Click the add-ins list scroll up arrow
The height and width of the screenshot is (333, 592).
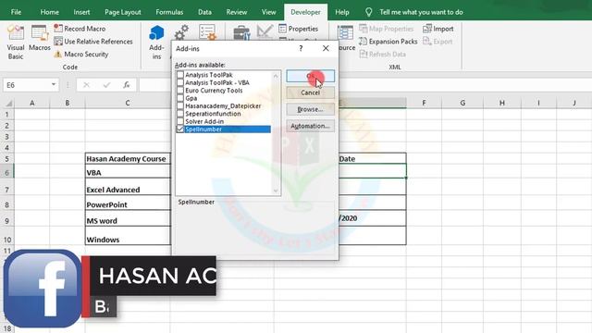coord(276,76)
